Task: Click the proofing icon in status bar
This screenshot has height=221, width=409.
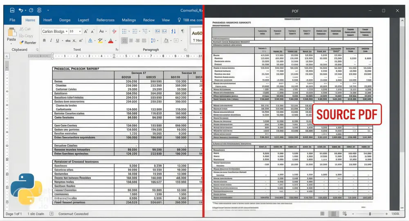Action: 52,214
